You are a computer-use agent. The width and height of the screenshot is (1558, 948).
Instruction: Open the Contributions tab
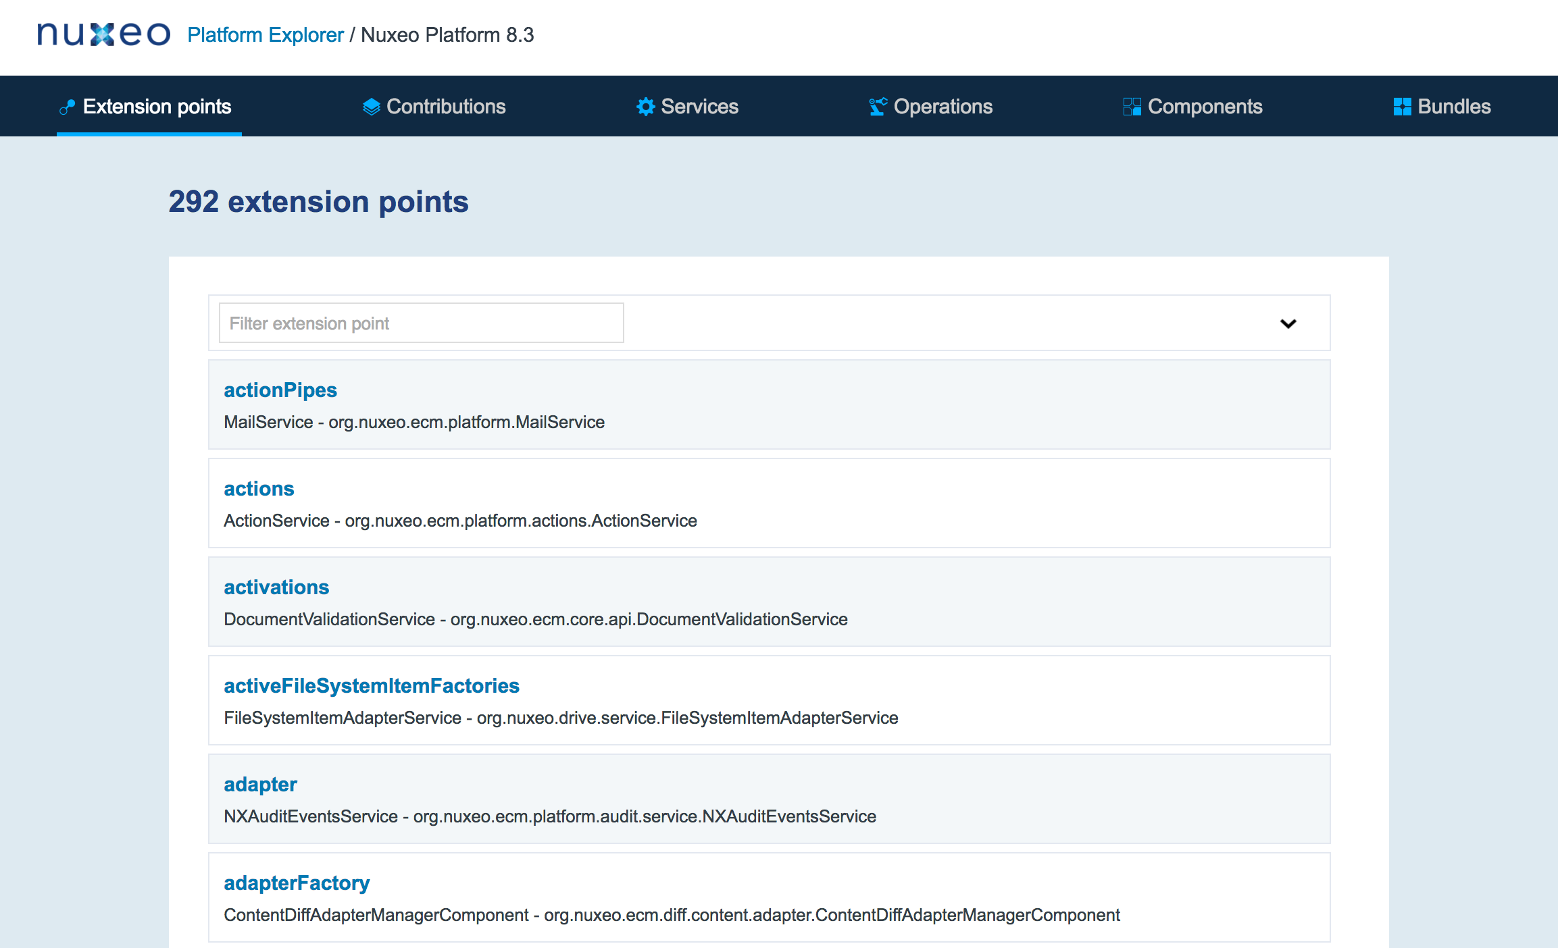tap(434, 107)
